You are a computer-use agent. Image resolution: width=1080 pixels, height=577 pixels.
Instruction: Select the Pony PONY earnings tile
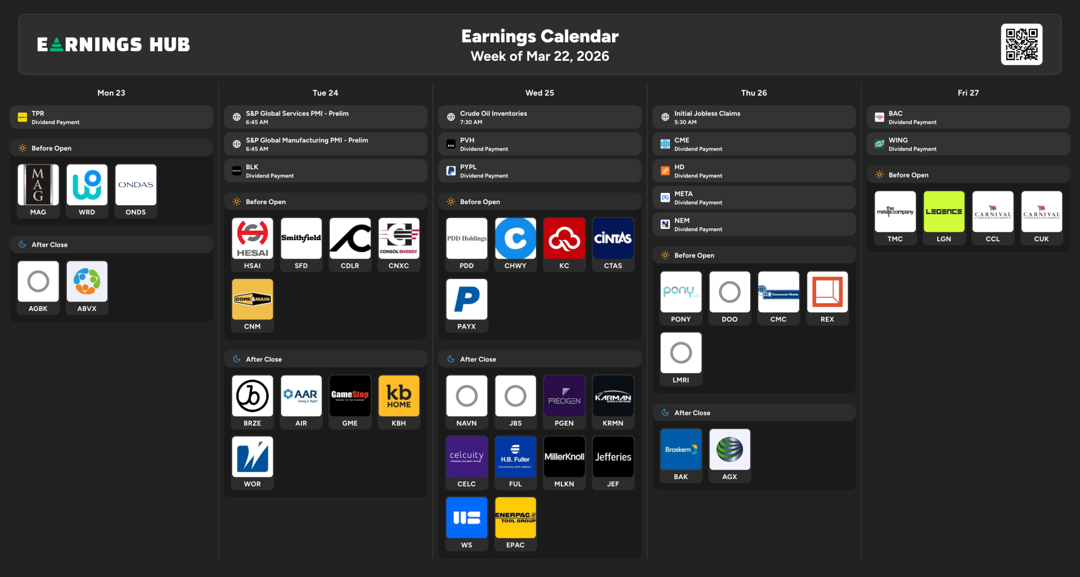[x=681, y=292]
